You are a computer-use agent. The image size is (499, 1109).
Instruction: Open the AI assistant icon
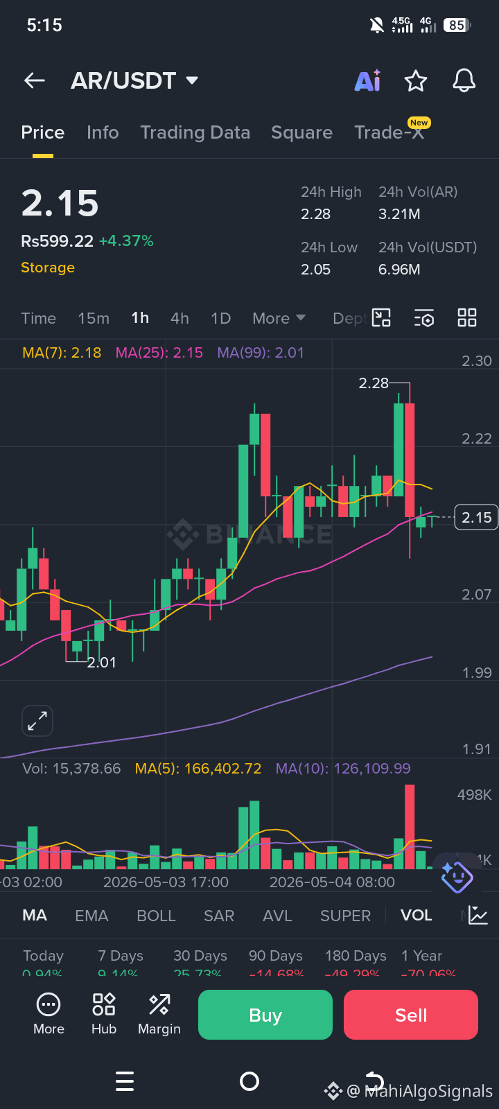[x=367, y=80]
